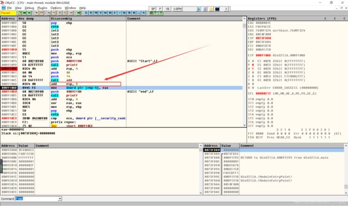
Task: Click the last '<' button in Registers header
Action: 344,19
